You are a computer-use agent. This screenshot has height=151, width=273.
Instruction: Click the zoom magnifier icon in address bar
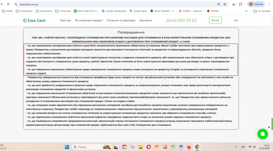coord(219,4)
